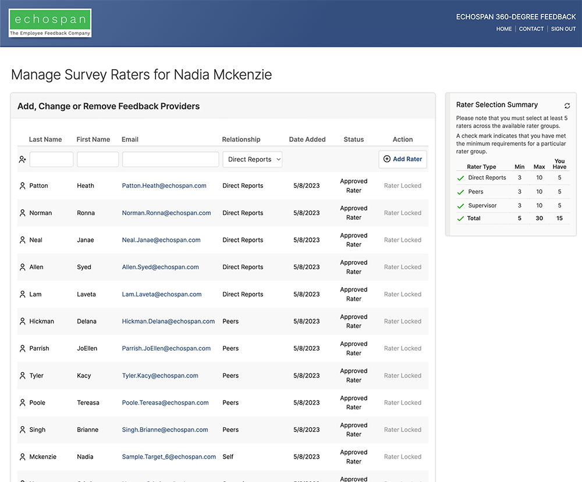Click the Last Name column header

tap(45, 140)
